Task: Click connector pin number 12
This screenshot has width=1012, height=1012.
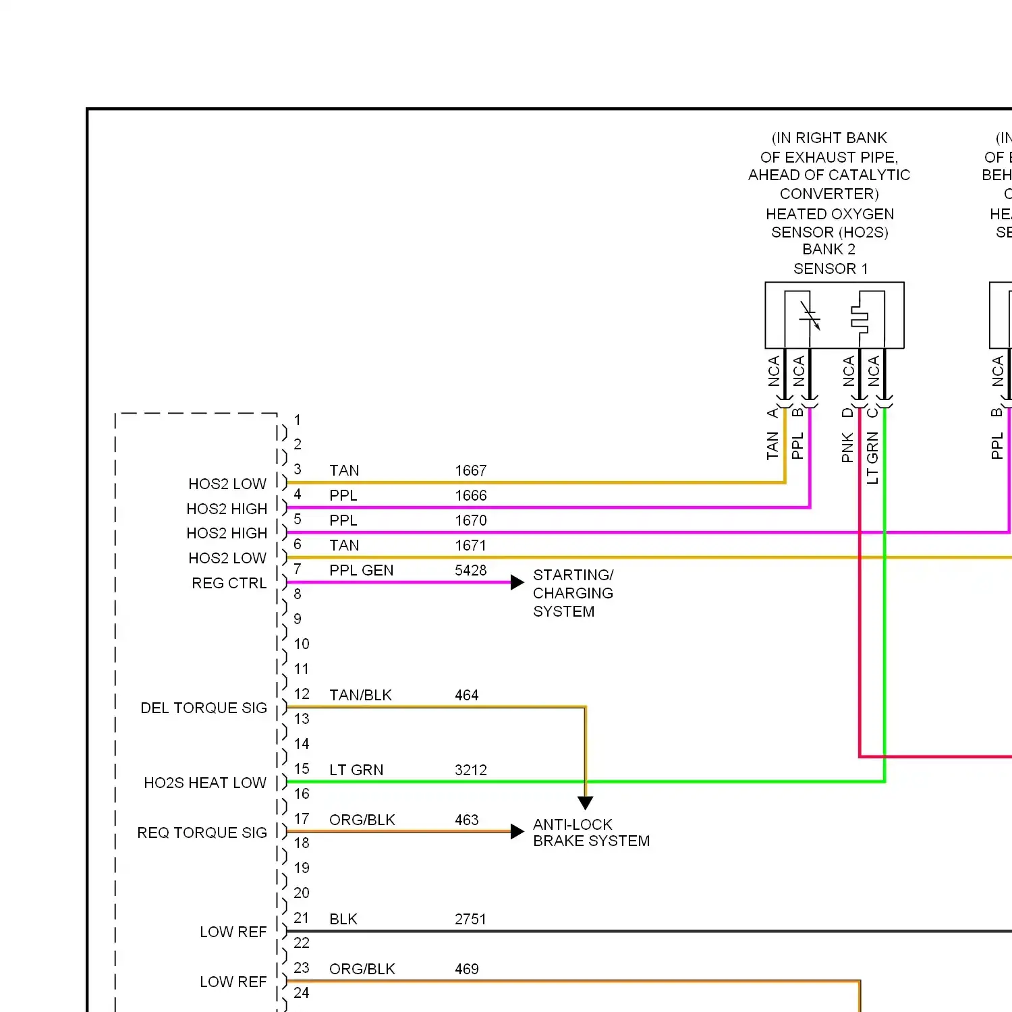Action: point(302,694)
